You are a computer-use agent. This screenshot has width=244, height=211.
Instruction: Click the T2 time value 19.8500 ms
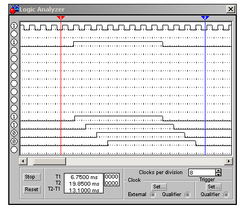pos(84,183)
